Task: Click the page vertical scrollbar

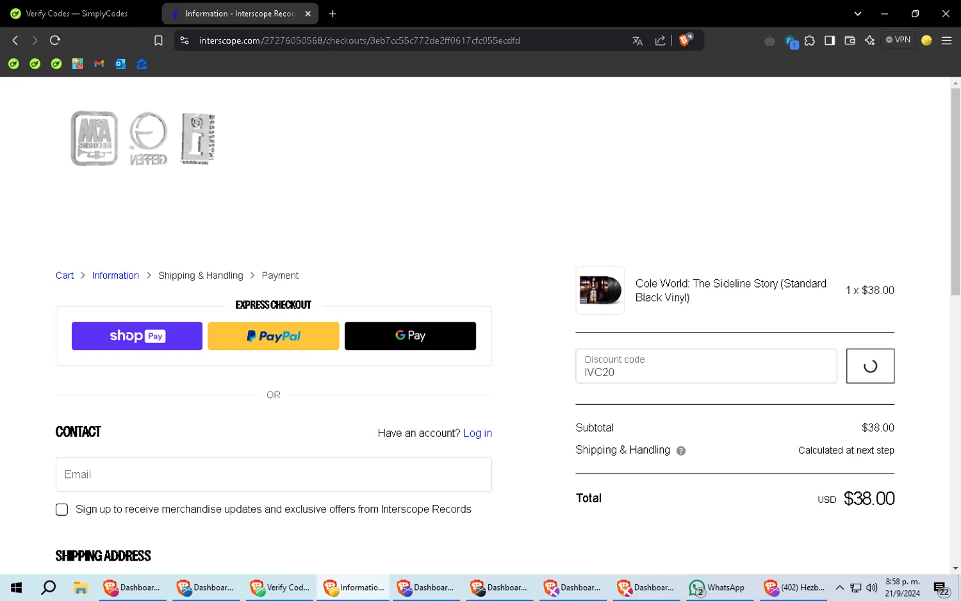Action: [955, 192]
